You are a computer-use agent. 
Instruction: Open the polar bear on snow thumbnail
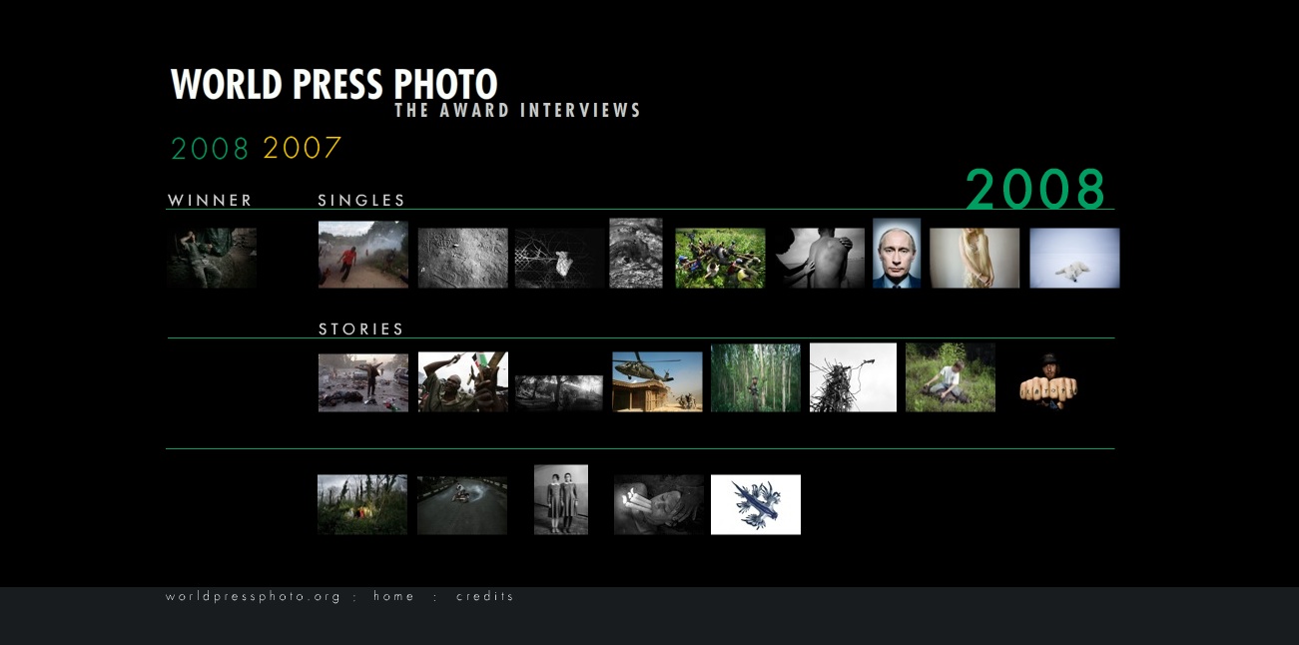click(x=1074, y=259)
